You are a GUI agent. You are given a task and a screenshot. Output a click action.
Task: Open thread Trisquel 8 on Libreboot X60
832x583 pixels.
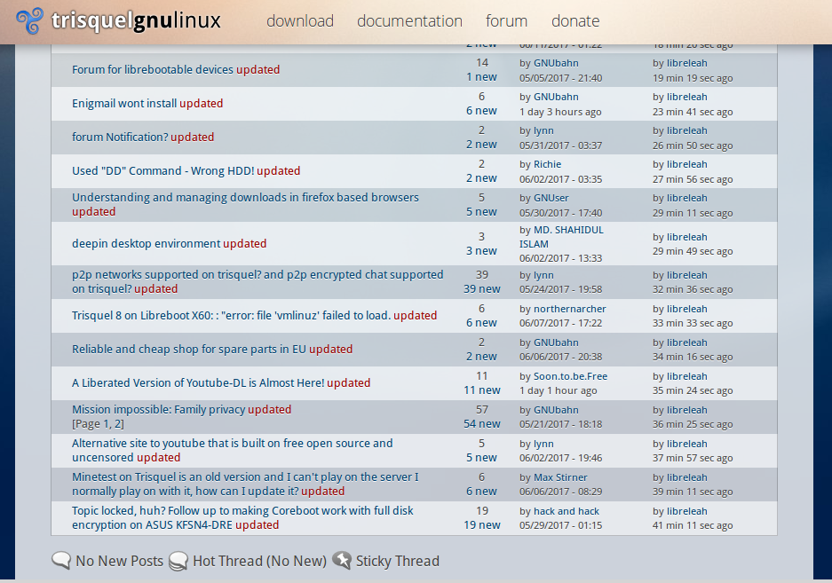(x=232, y=316)
